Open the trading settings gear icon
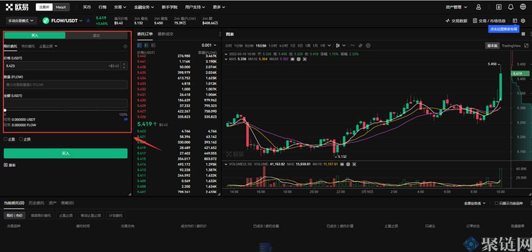Viewport: 532px width, 252px height. click(x=523, y=21)
